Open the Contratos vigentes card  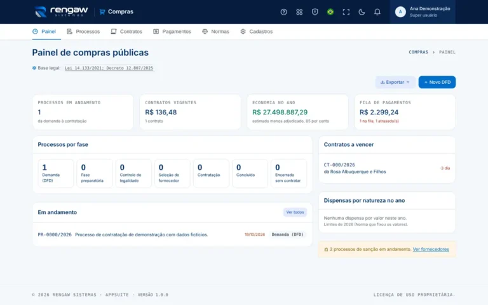(x=190, y=112)
